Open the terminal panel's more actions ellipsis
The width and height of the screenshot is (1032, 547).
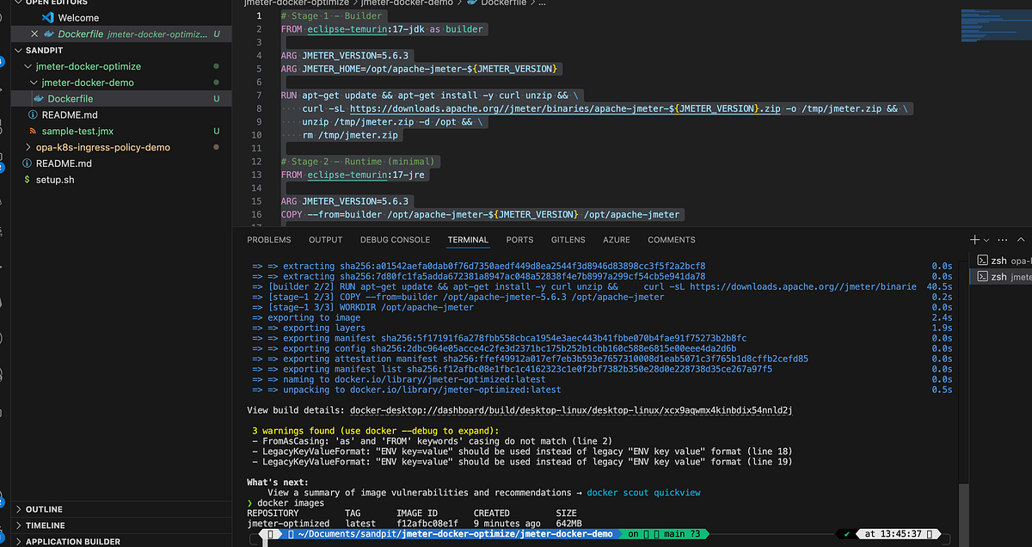click(1002, 240)
